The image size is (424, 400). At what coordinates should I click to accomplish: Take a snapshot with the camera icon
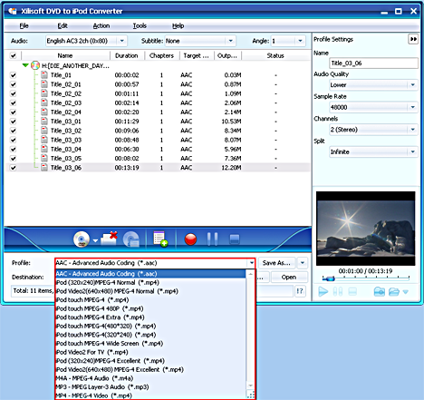coord(380,292)
